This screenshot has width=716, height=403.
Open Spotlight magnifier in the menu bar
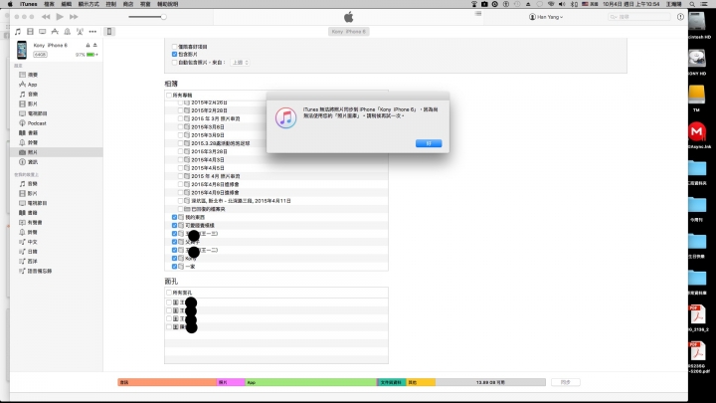pos(692,4)
